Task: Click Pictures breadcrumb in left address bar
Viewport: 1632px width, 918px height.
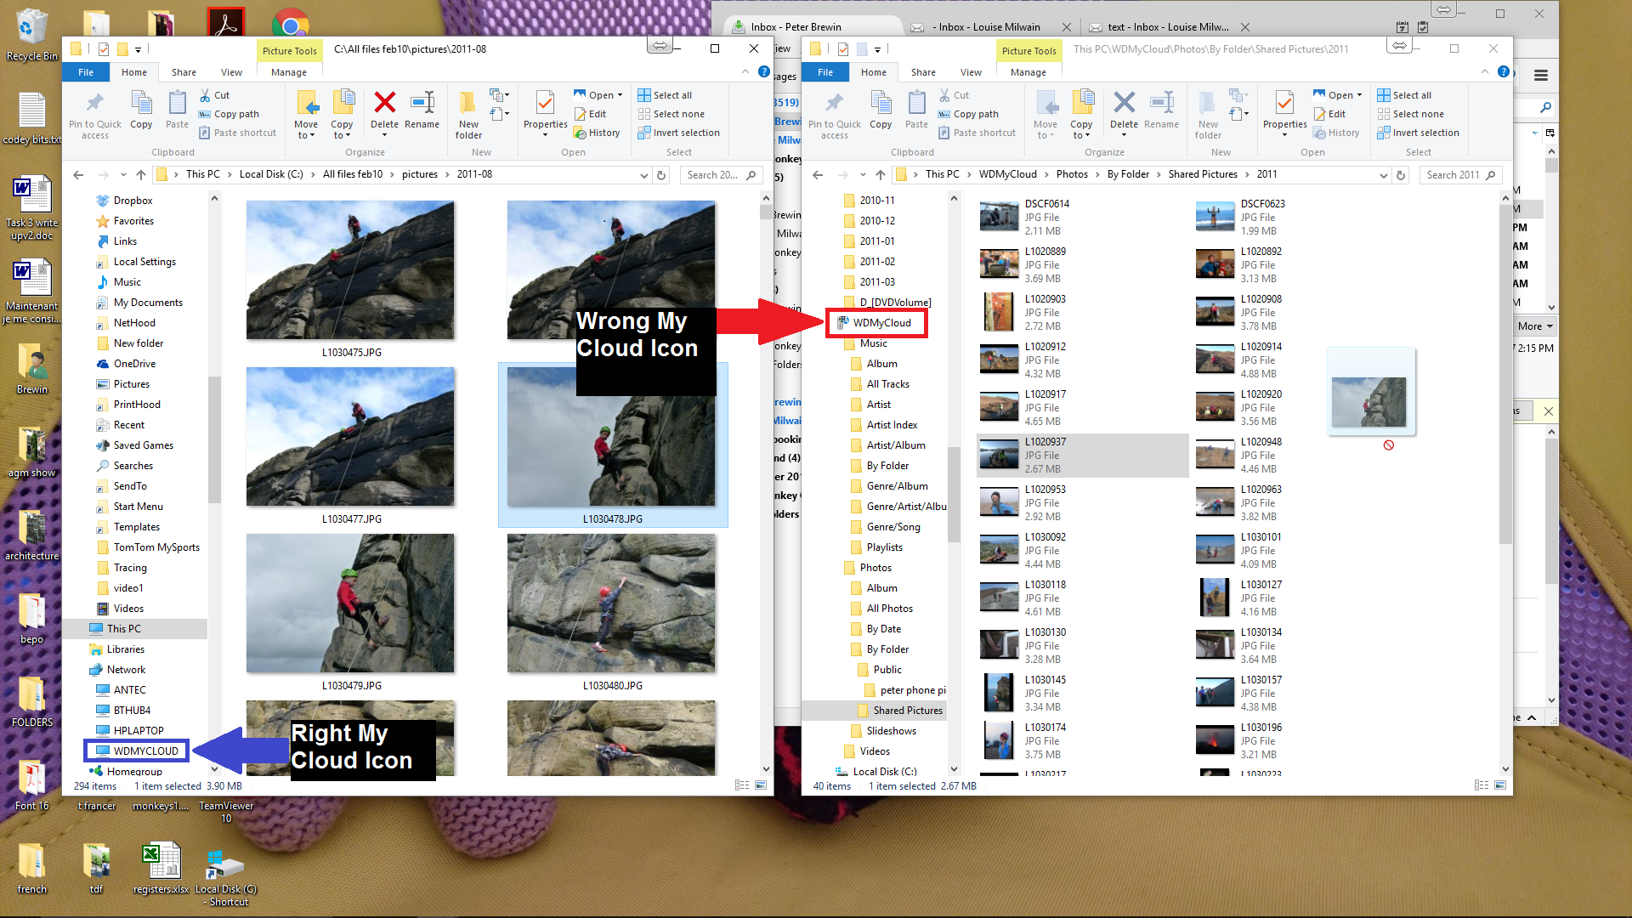Action: coord(419,174)
